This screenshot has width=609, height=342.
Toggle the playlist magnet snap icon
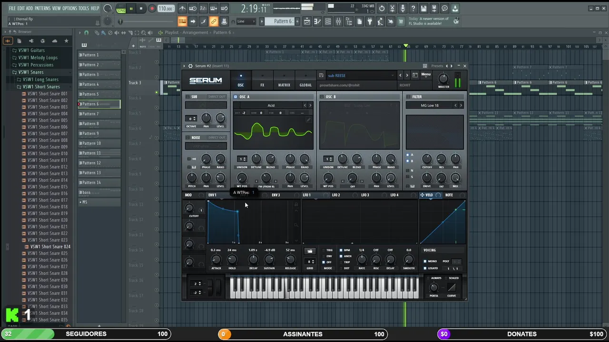click(86, 33)
